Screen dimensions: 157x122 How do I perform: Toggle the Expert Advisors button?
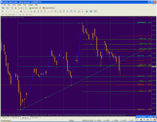pyautogui.click(x=48, y=8)
